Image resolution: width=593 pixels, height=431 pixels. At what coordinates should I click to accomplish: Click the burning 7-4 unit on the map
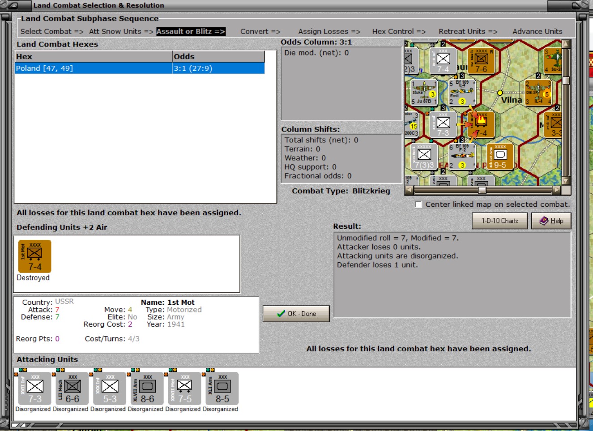tap(481, 124)
